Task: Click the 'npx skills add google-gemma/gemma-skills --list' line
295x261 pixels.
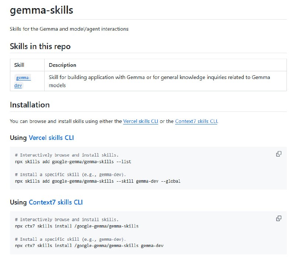Action: 73,162
